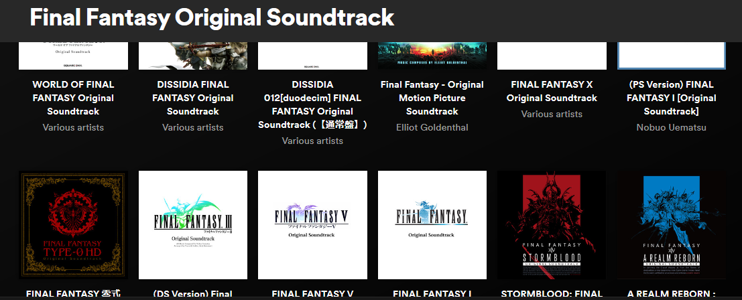Select the Final Fantasy V album artwork
This screenshot has height=300, width=742.
pos(312,225)
